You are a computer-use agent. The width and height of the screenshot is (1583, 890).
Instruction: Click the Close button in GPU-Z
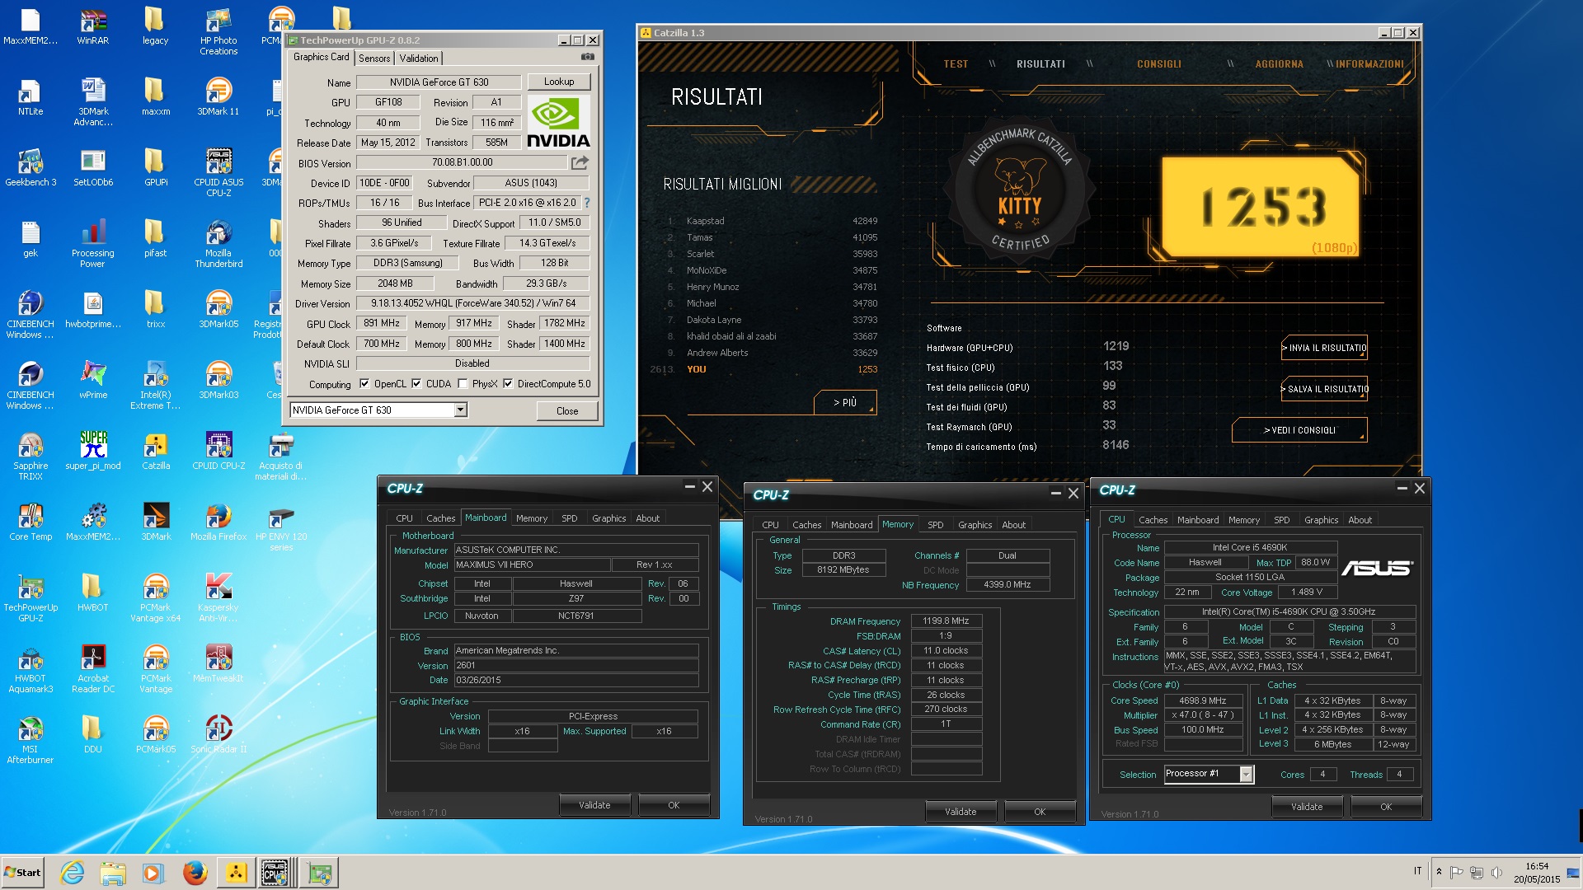[x=566, y=410]
